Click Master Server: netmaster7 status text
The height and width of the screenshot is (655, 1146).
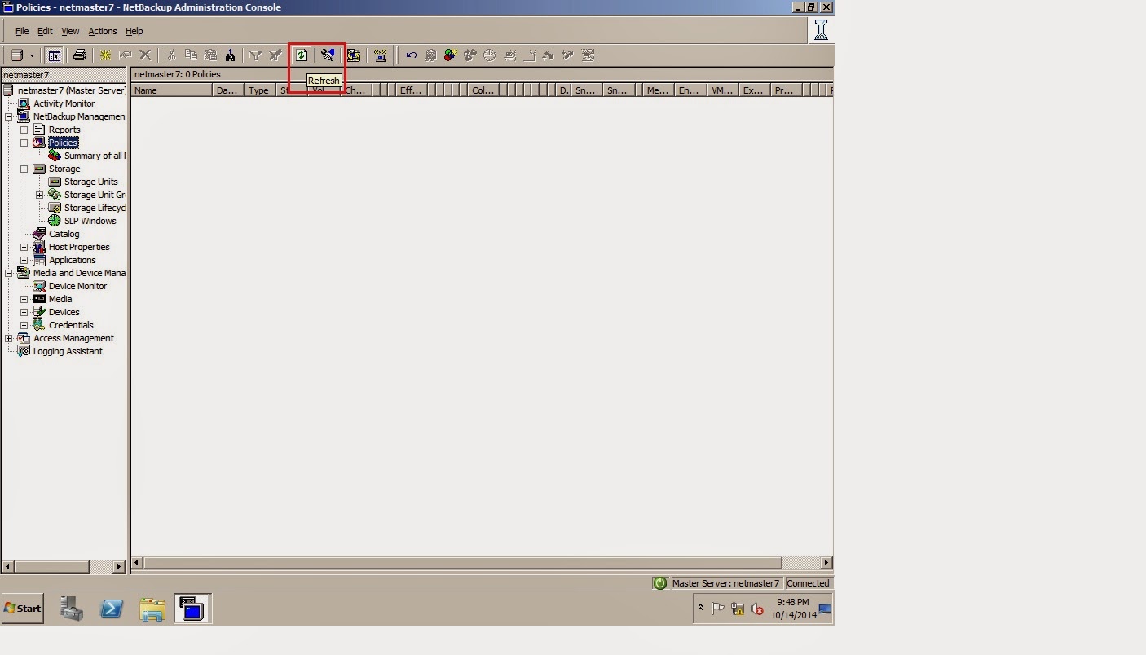pos(725,583)
